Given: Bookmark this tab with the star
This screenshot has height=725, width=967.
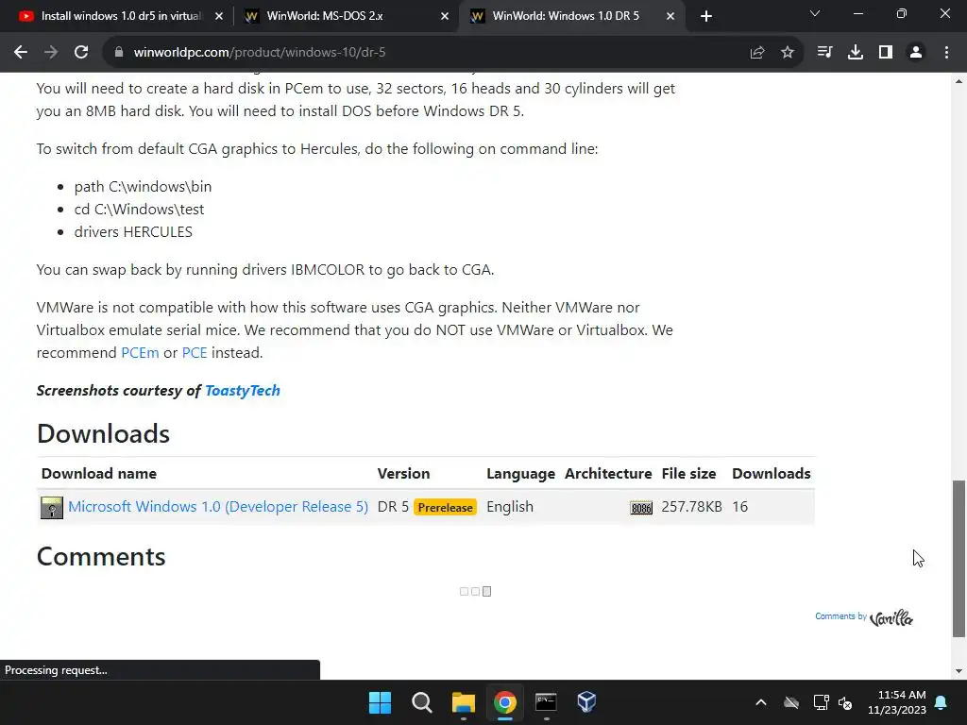Looking at the screenshot, I should click(787, 53).
